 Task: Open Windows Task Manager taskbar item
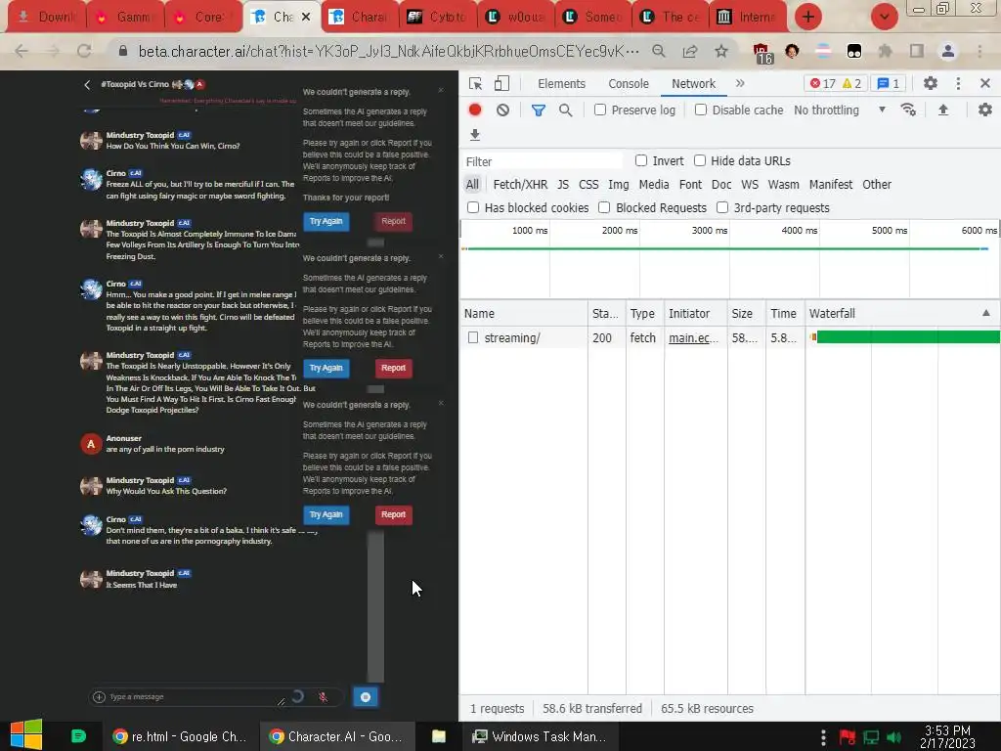coord(540,736)
